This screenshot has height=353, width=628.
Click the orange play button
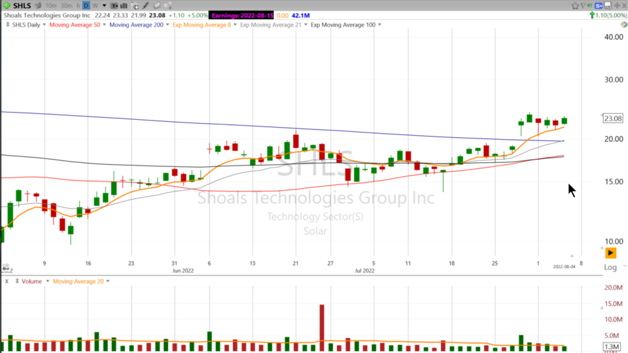(x=610, y=253)
